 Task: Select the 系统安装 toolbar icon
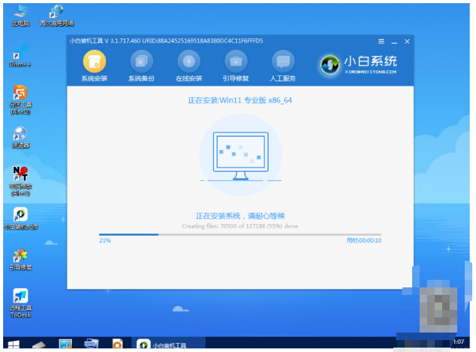pos(95,66)
